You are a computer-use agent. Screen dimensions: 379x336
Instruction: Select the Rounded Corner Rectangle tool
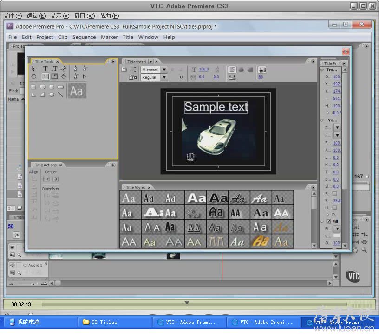pos(52,87)
